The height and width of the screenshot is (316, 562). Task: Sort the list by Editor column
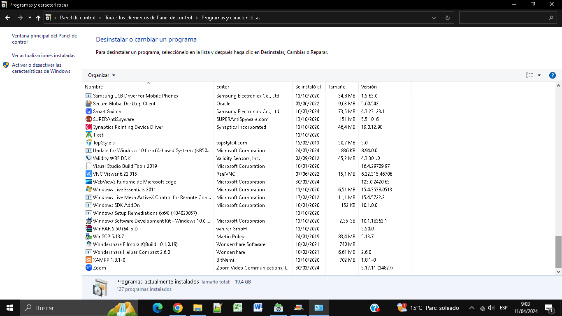pos(253,87)
